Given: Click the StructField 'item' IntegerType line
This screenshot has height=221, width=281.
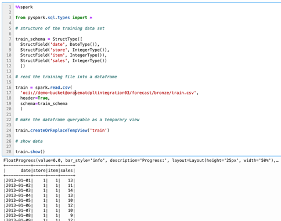Looking at the screenshot, I should click(x=63, y=55).
